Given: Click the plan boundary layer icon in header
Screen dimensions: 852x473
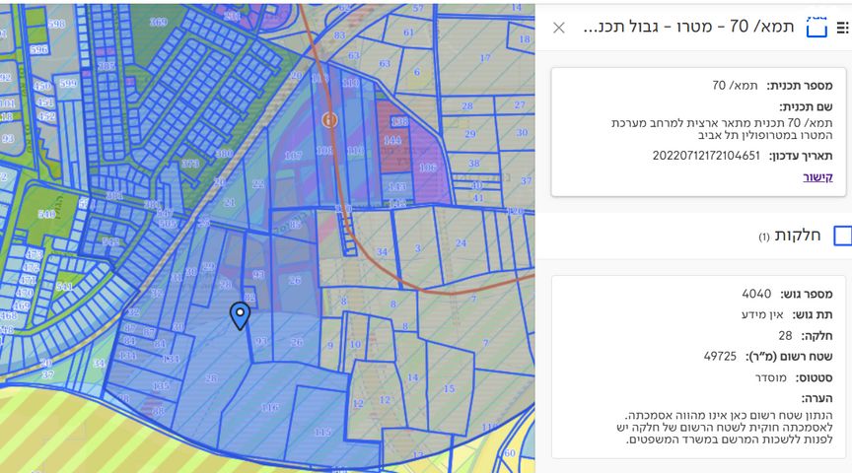Looking at the screenshot, I should pos(816,27).
